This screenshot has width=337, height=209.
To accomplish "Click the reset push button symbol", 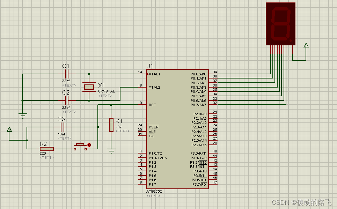I will [80, 147].
